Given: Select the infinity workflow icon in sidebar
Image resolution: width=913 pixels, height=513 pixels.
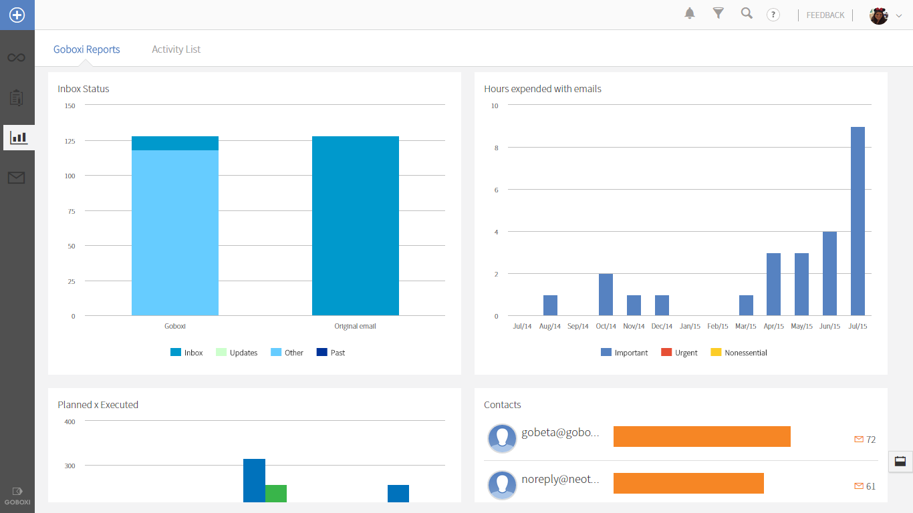Looking at the screenshot, I should coord(15,57).
